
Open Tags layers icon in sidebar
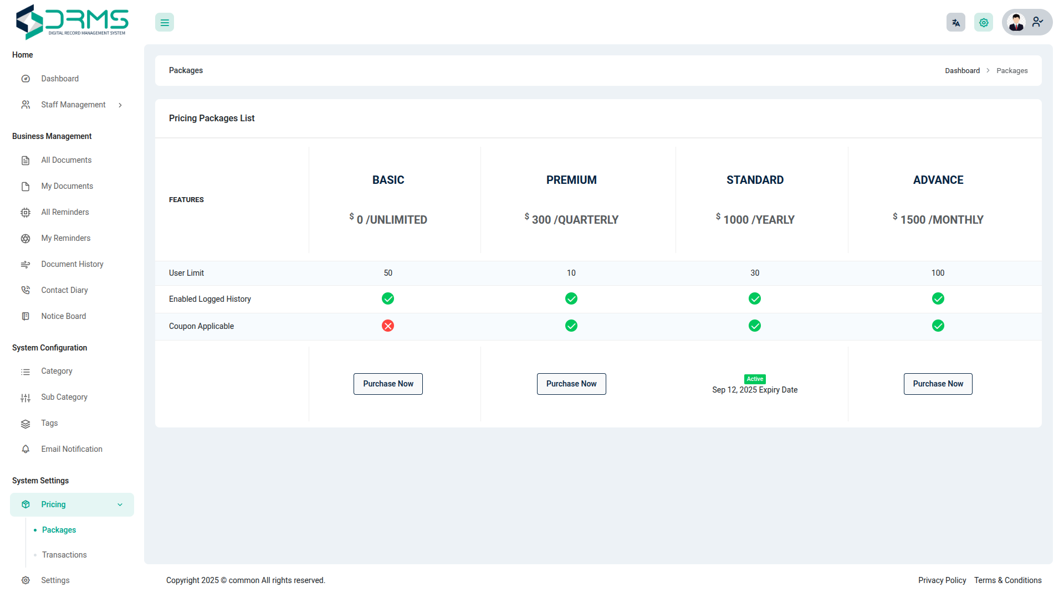[x=25, y=424]
